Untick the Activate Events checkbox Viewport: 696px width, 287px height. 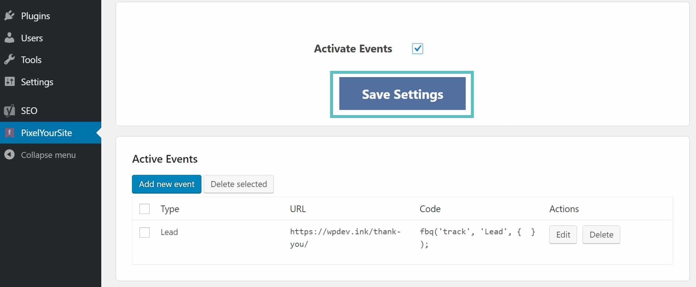click(417, 49)
